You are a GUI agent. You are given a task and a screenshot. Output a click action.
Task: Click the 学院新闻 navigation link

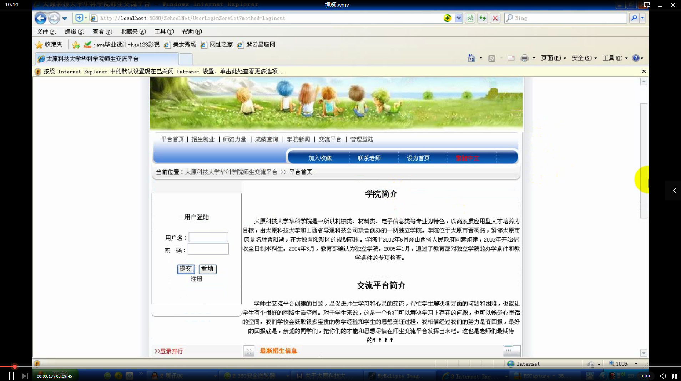(298, 139)
